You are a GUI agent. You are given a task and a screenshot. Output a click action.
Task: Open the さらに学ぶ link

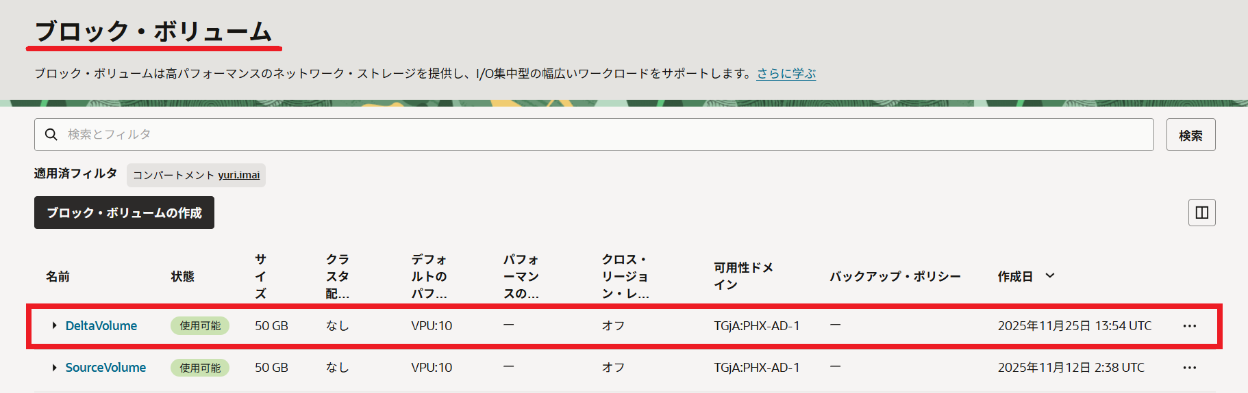pyautogui.click(x=786, y=73)
